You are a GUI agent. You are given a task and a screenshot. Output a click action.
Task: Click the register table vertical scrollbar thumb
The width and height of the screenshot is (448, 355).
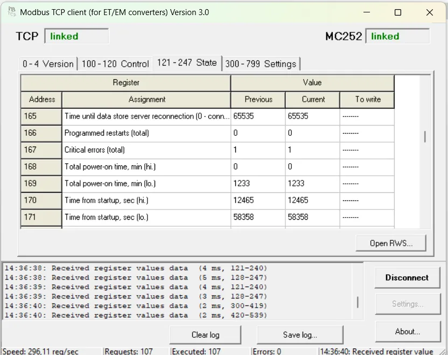(x=425, y=137)
